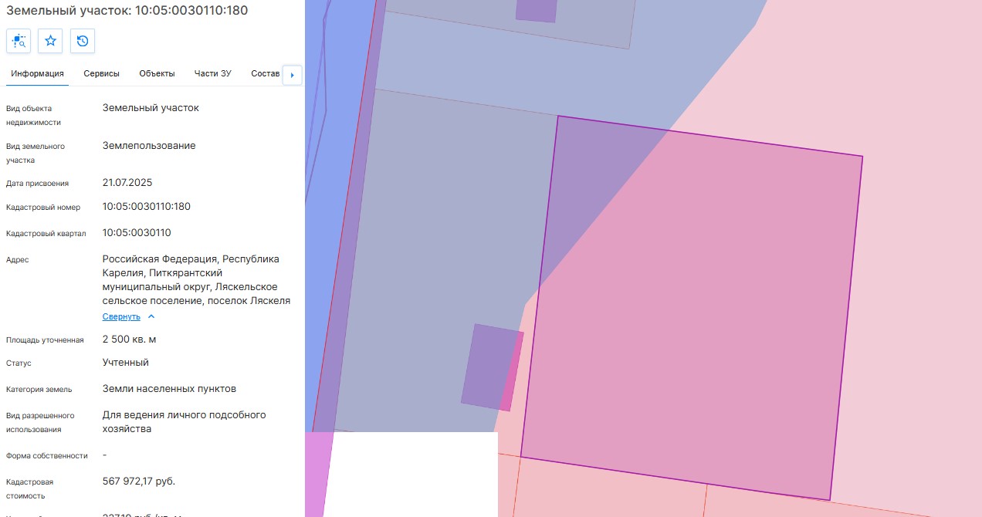Click the small purple building near parcel edge
982x517 pixels.
coord(492,367)
